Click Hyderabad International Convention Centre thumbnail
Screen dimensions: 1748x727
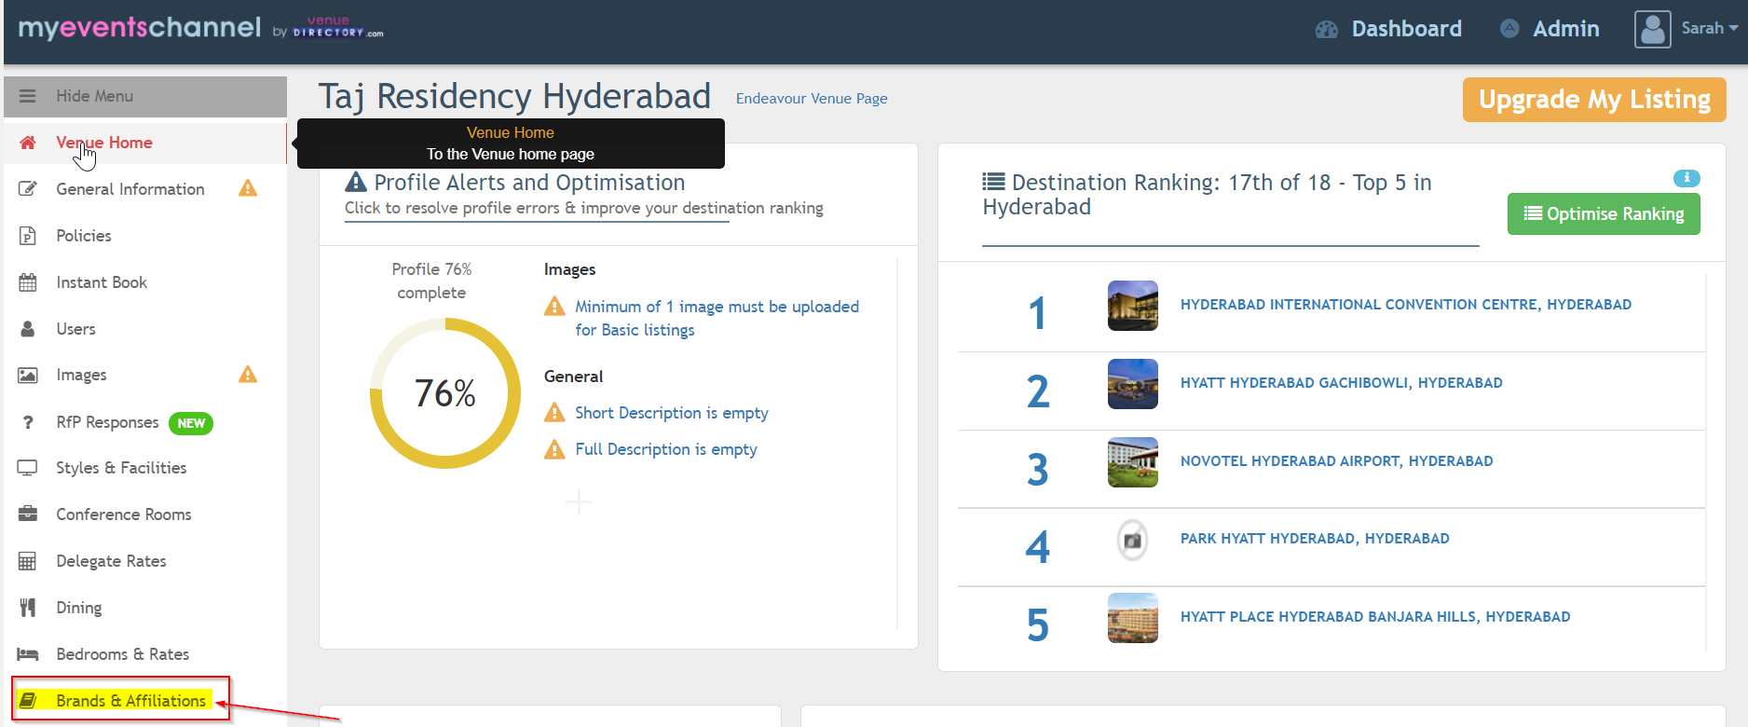(x=1133, y=306)
